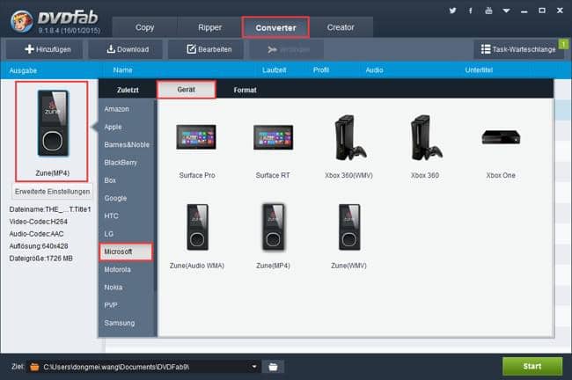
Task: Click the Auflösung:640x428 info line
Action: click(x=39, y=246)
